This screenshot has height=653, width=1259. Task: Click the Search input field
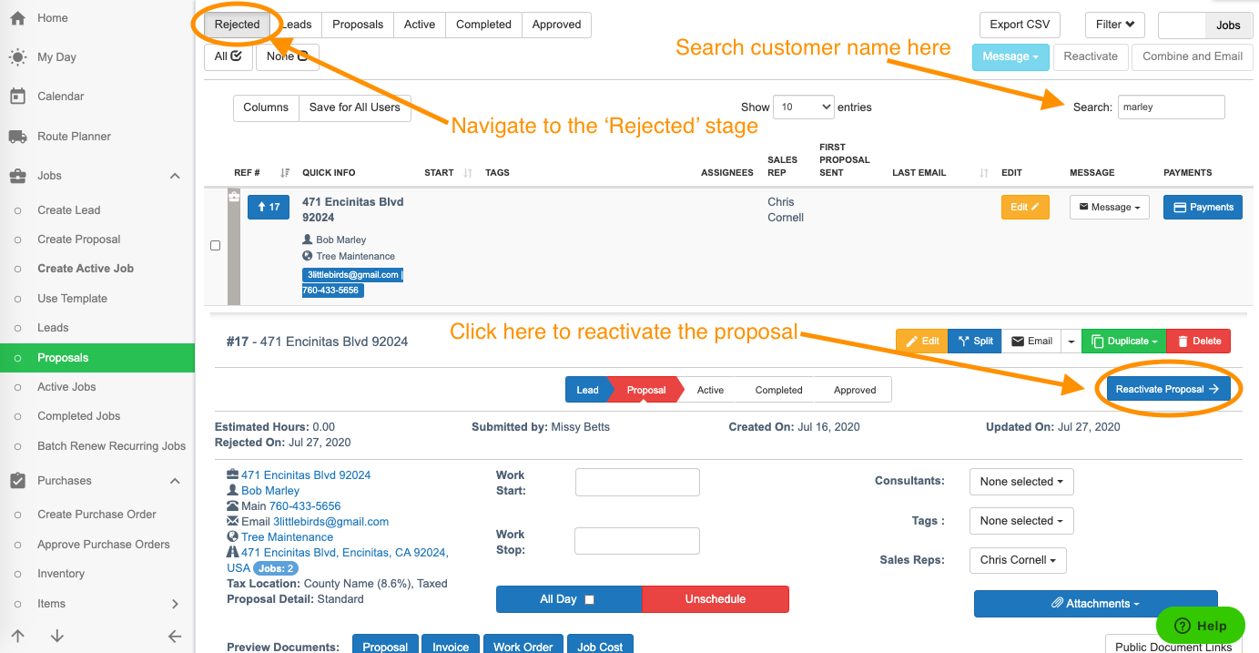pyautogui.click(x=1171, y=107)
